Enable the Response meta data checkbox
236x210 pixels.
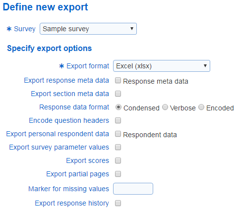tap(118, 80)
